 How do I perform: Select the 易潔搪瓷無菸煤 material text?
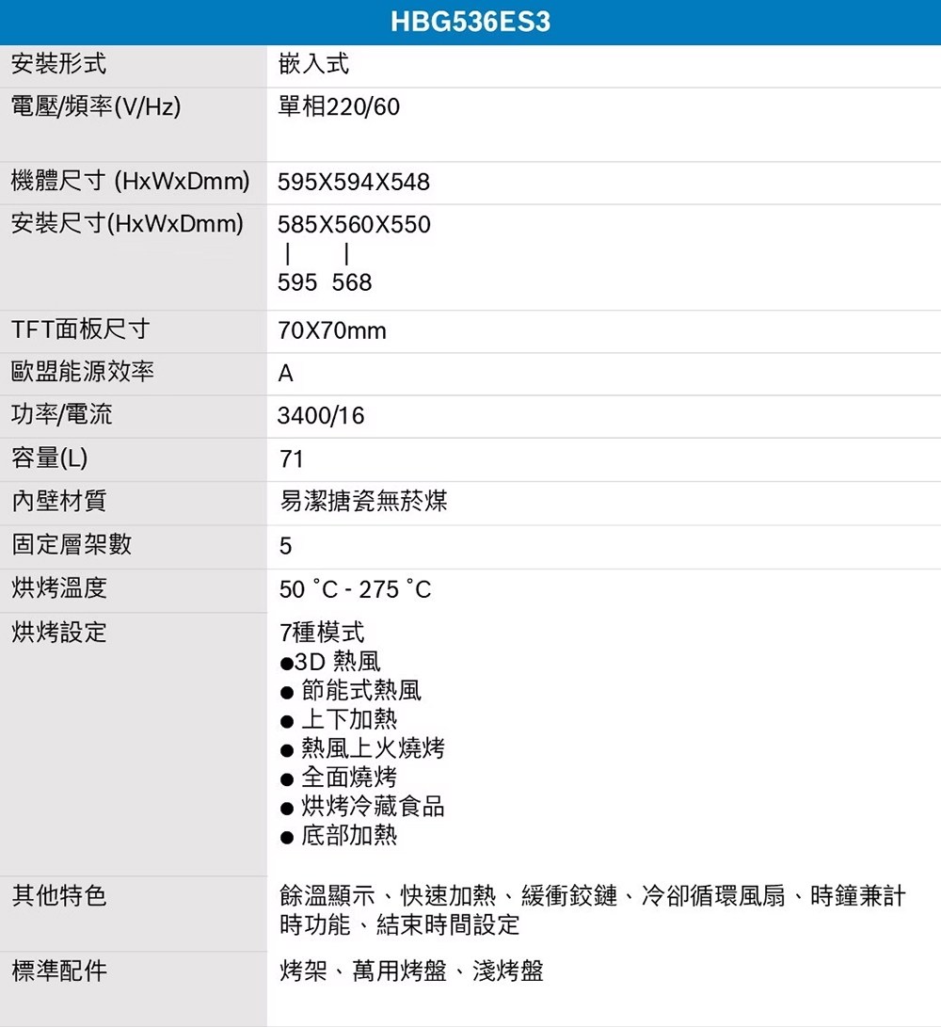point(363,502)
